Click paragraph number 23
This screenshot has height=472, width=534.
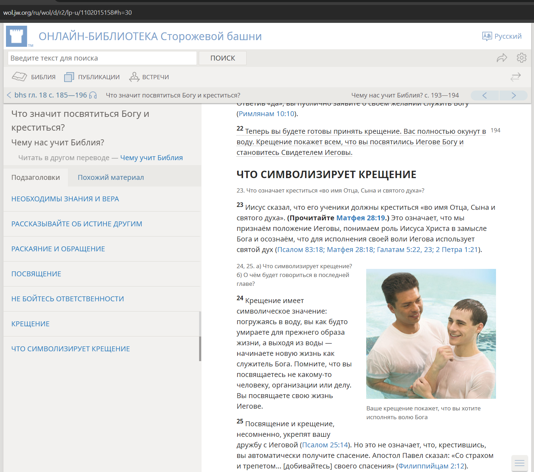point(240,205)
